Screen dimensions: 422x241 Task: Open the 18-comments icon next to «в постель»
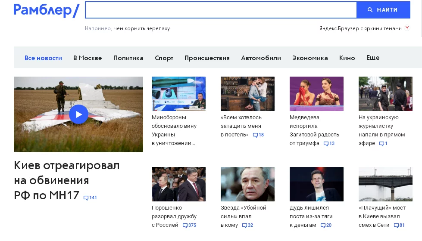[x=256, y=135]
